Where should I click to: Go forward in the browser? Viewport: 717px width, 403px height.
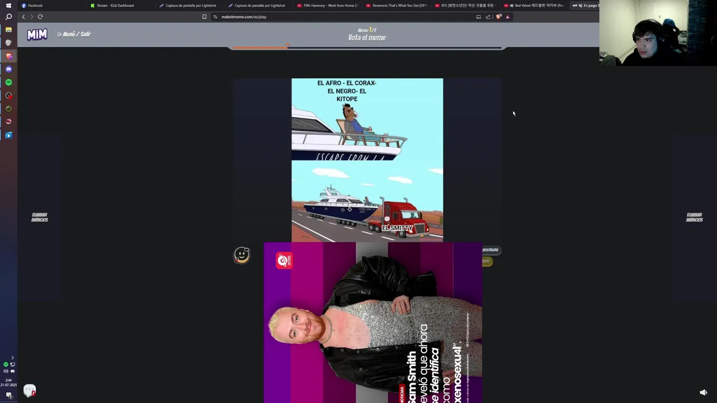(31, 17)
